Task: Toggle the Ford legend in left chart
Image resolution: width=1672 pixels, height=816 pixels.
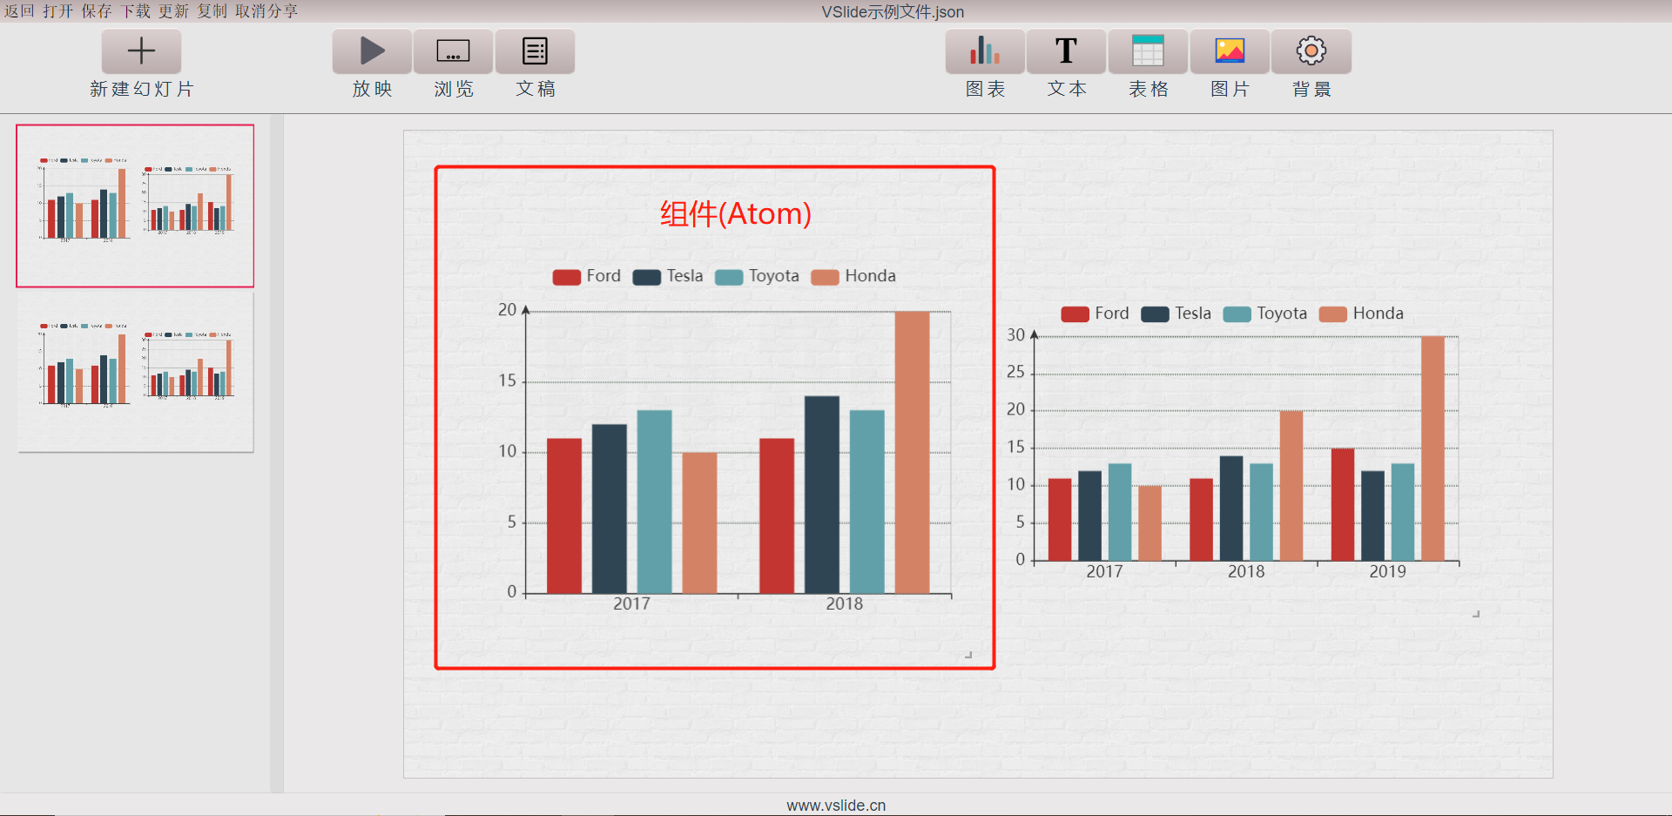Action: click(x=587, y=276)
